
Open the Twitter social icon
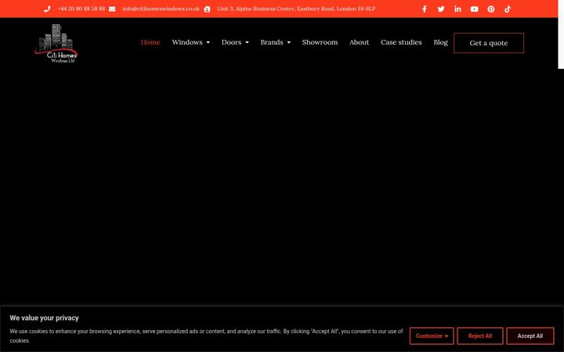pyautogui.click(x=441, y=9)
